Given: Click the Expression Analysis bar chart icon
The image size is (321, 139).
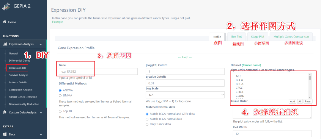Looking at the screenshot, I should click(x=4, y=44).
